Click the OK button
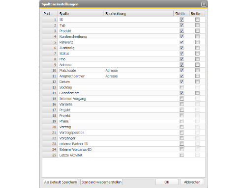 tap(167, 182)
